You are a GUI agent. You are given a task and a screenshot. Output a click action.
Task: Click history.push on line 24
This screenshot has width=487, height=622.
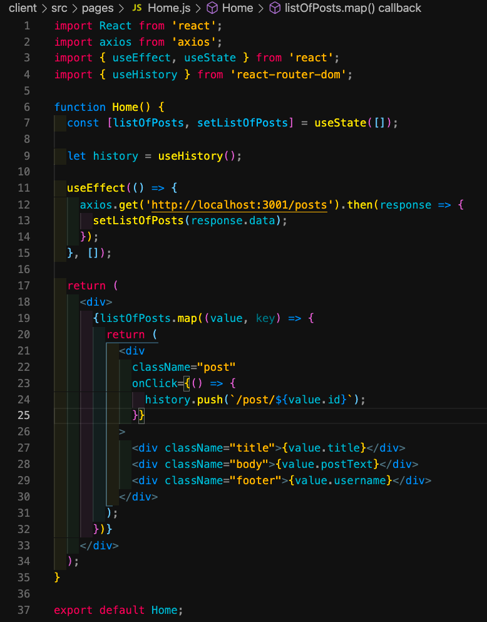pos(182,400)
